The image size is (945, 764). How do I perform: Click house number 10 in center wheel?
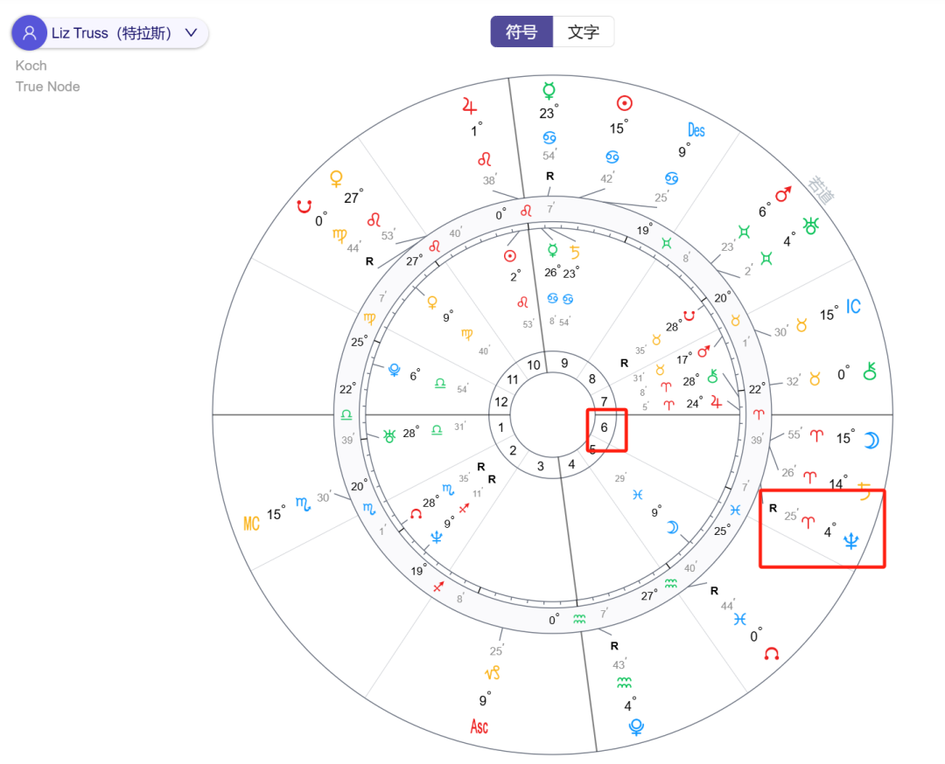coord(534,365)
